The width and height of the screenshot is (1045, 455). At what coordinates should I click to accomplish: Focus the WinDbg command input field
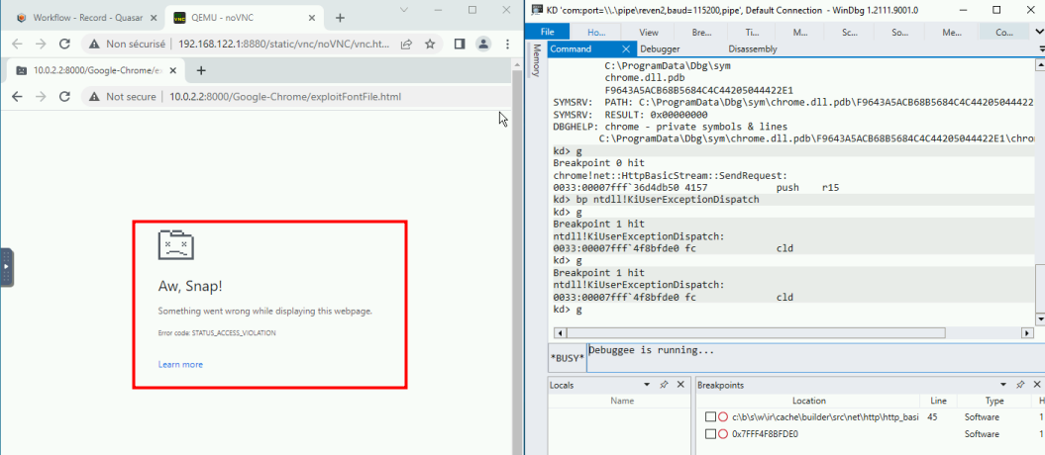pos(816,357)
